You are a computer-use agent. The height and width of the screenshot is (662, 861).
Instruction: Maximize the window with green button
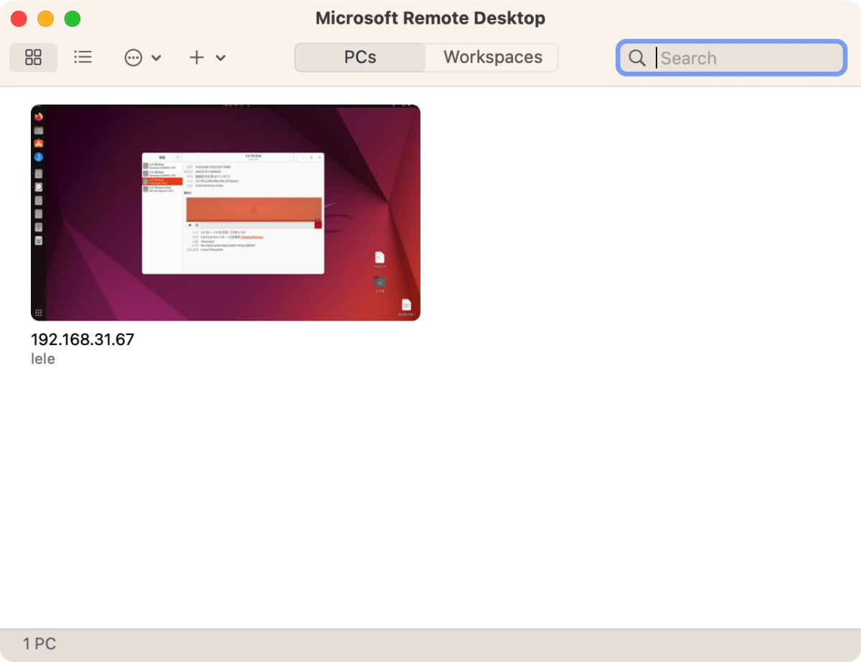tap(72, 19)
